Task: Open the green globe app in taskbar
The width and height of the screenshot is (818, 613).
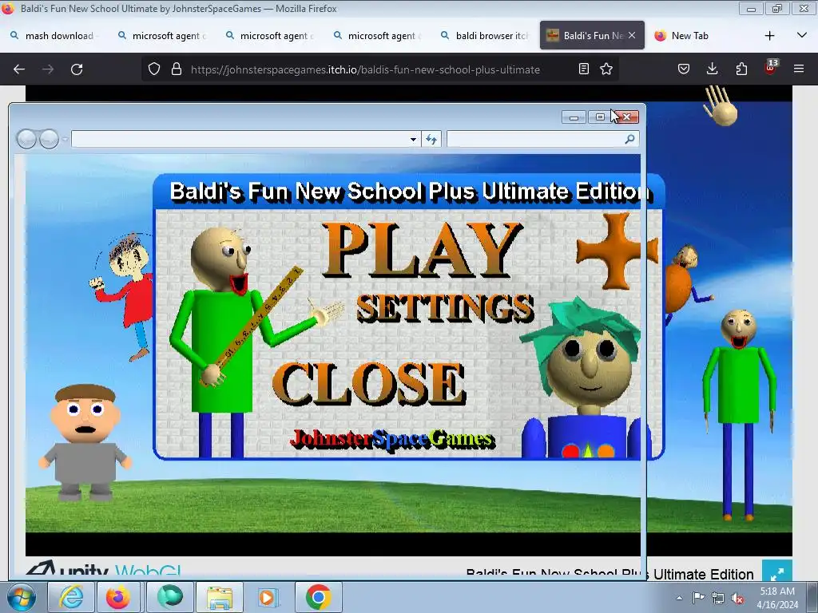Action: (x=169, y=597)
